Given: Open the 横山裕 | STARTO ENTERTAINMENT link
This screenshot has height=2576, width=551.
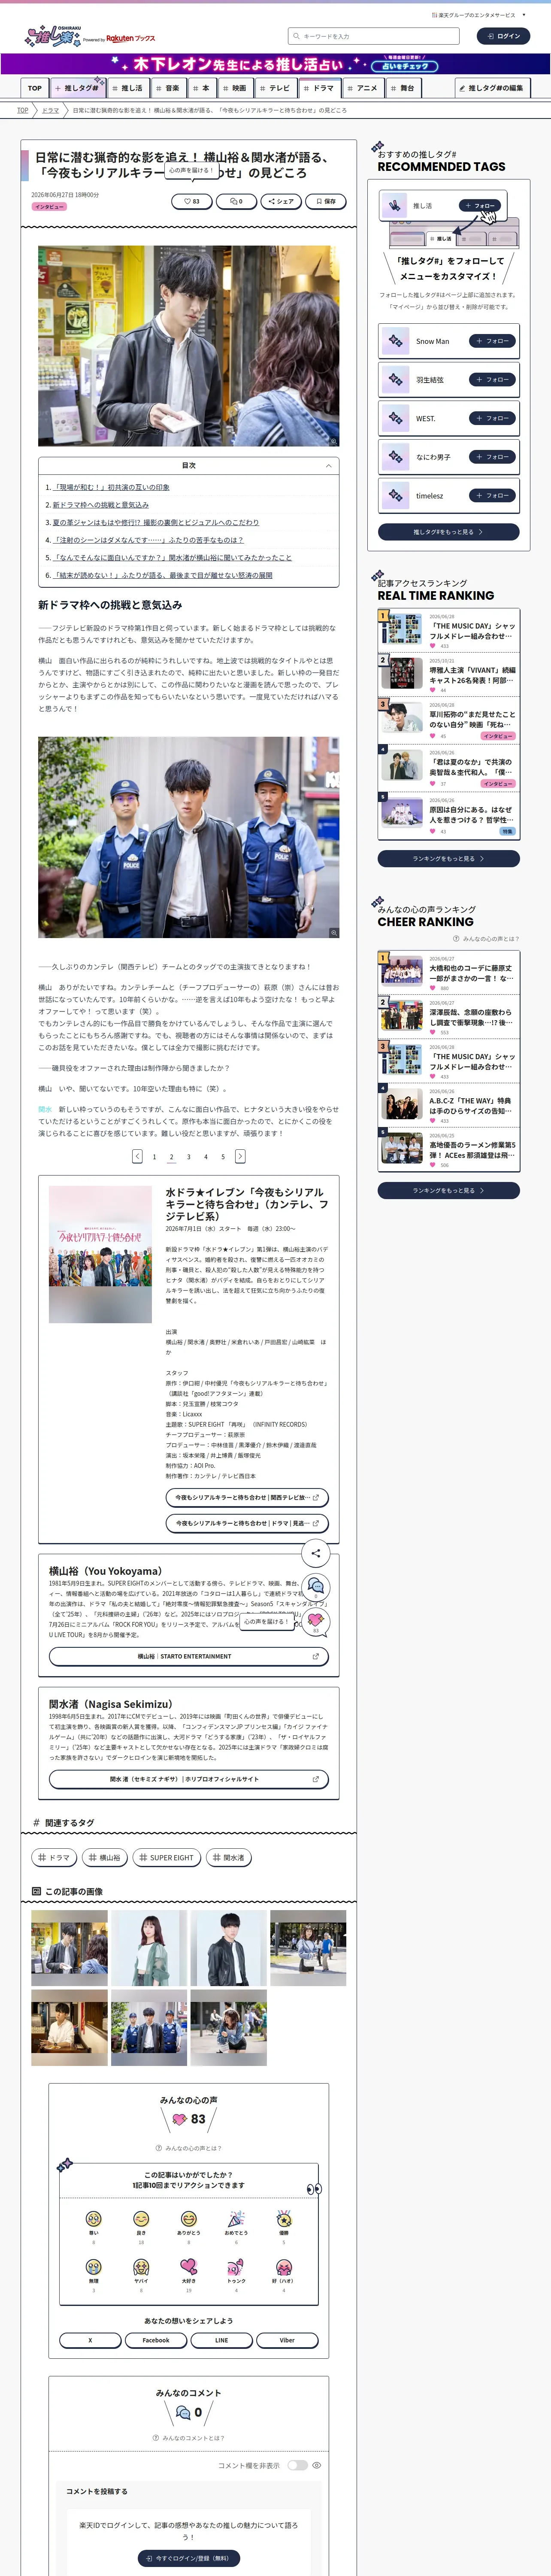Looking at the screenshot, I should 189,1656.
